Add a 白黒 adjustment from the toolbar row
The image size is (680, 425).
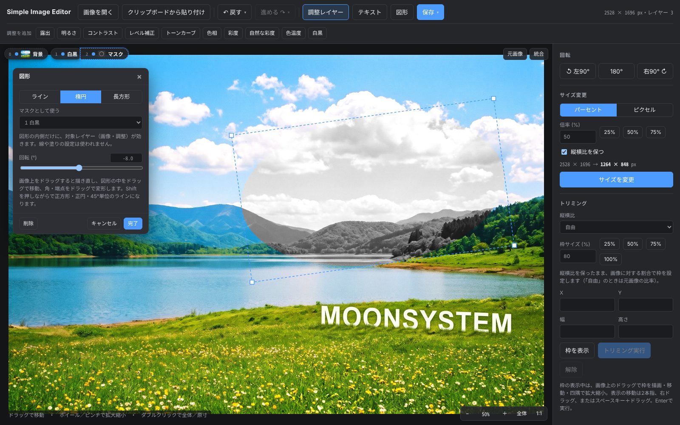click(x=317, y=33)
